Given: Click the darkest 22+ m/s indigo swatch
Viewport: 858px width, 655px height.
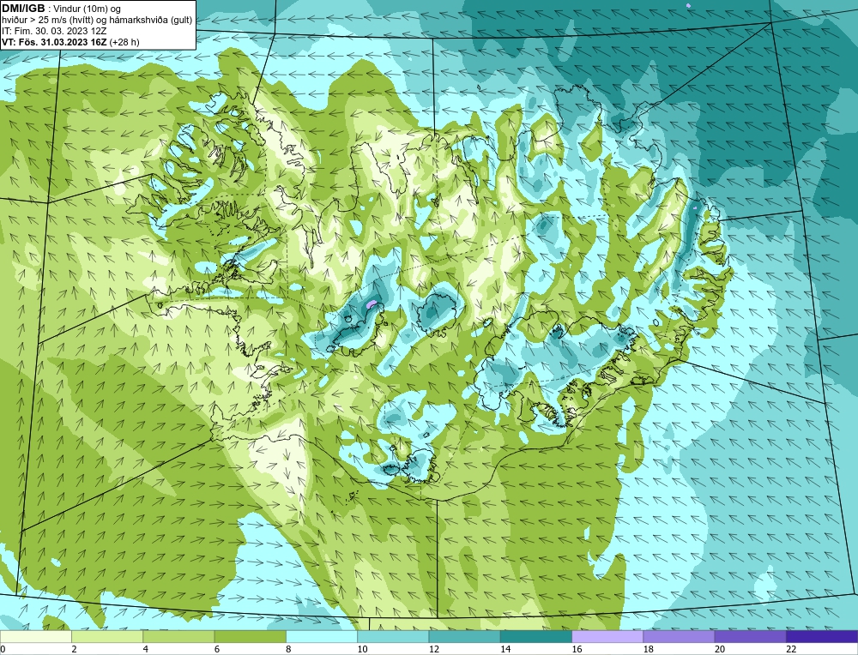Looking at the screenshot, I should pos(822,637).
